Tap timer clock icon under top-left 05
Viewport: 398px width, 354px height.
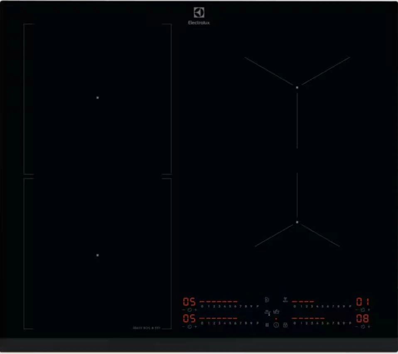coord(189,310)
